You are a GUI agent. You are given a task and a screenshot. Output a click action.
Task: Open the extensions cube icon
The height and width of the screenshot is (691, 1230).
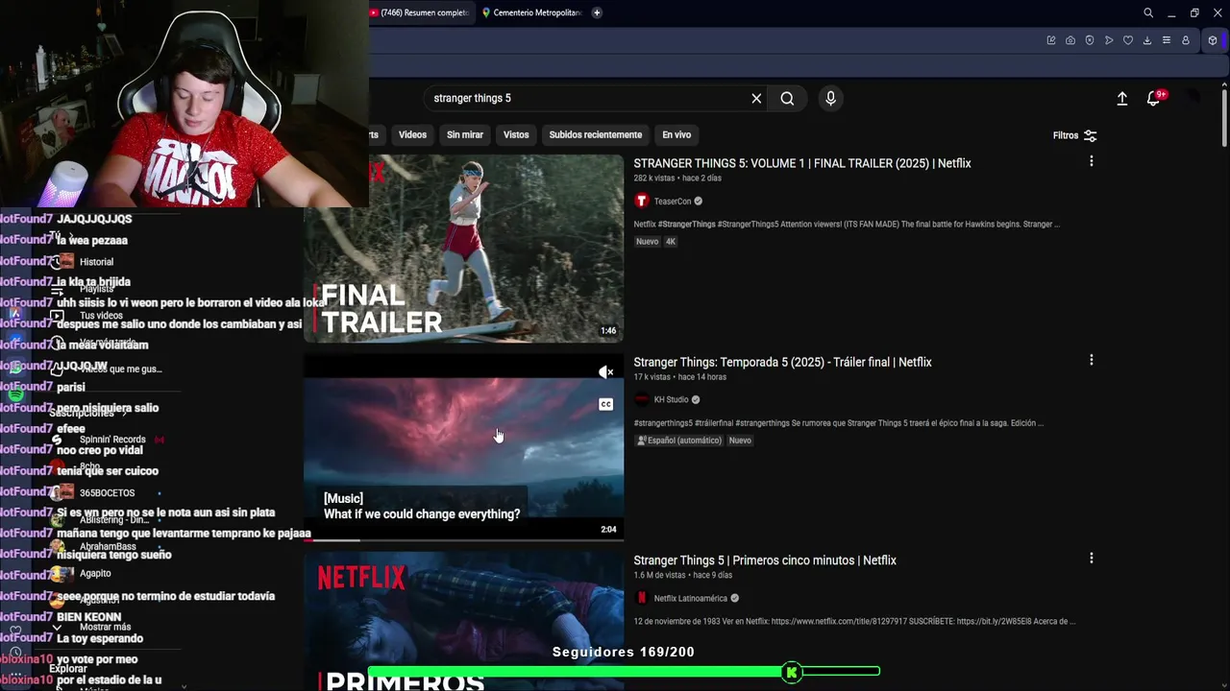1213,40
